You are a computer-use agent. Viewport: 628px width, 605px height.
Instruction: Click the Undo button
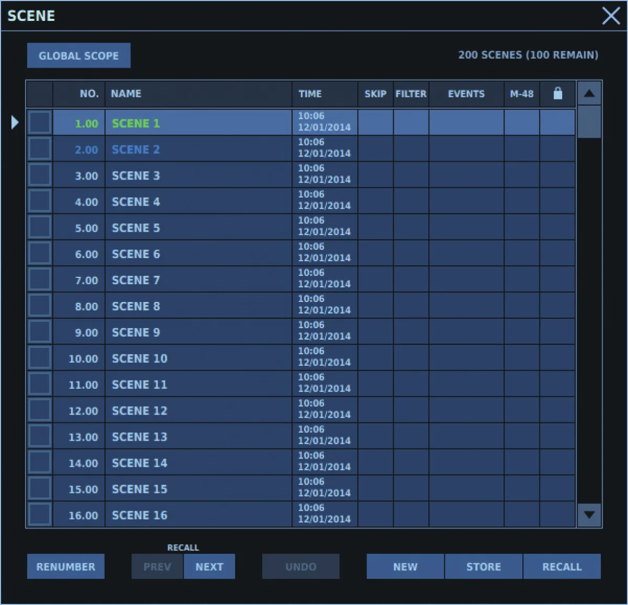click(301, 567)
